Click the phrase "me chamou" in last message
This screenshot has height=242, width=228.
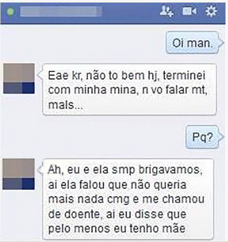click(173, 199)
